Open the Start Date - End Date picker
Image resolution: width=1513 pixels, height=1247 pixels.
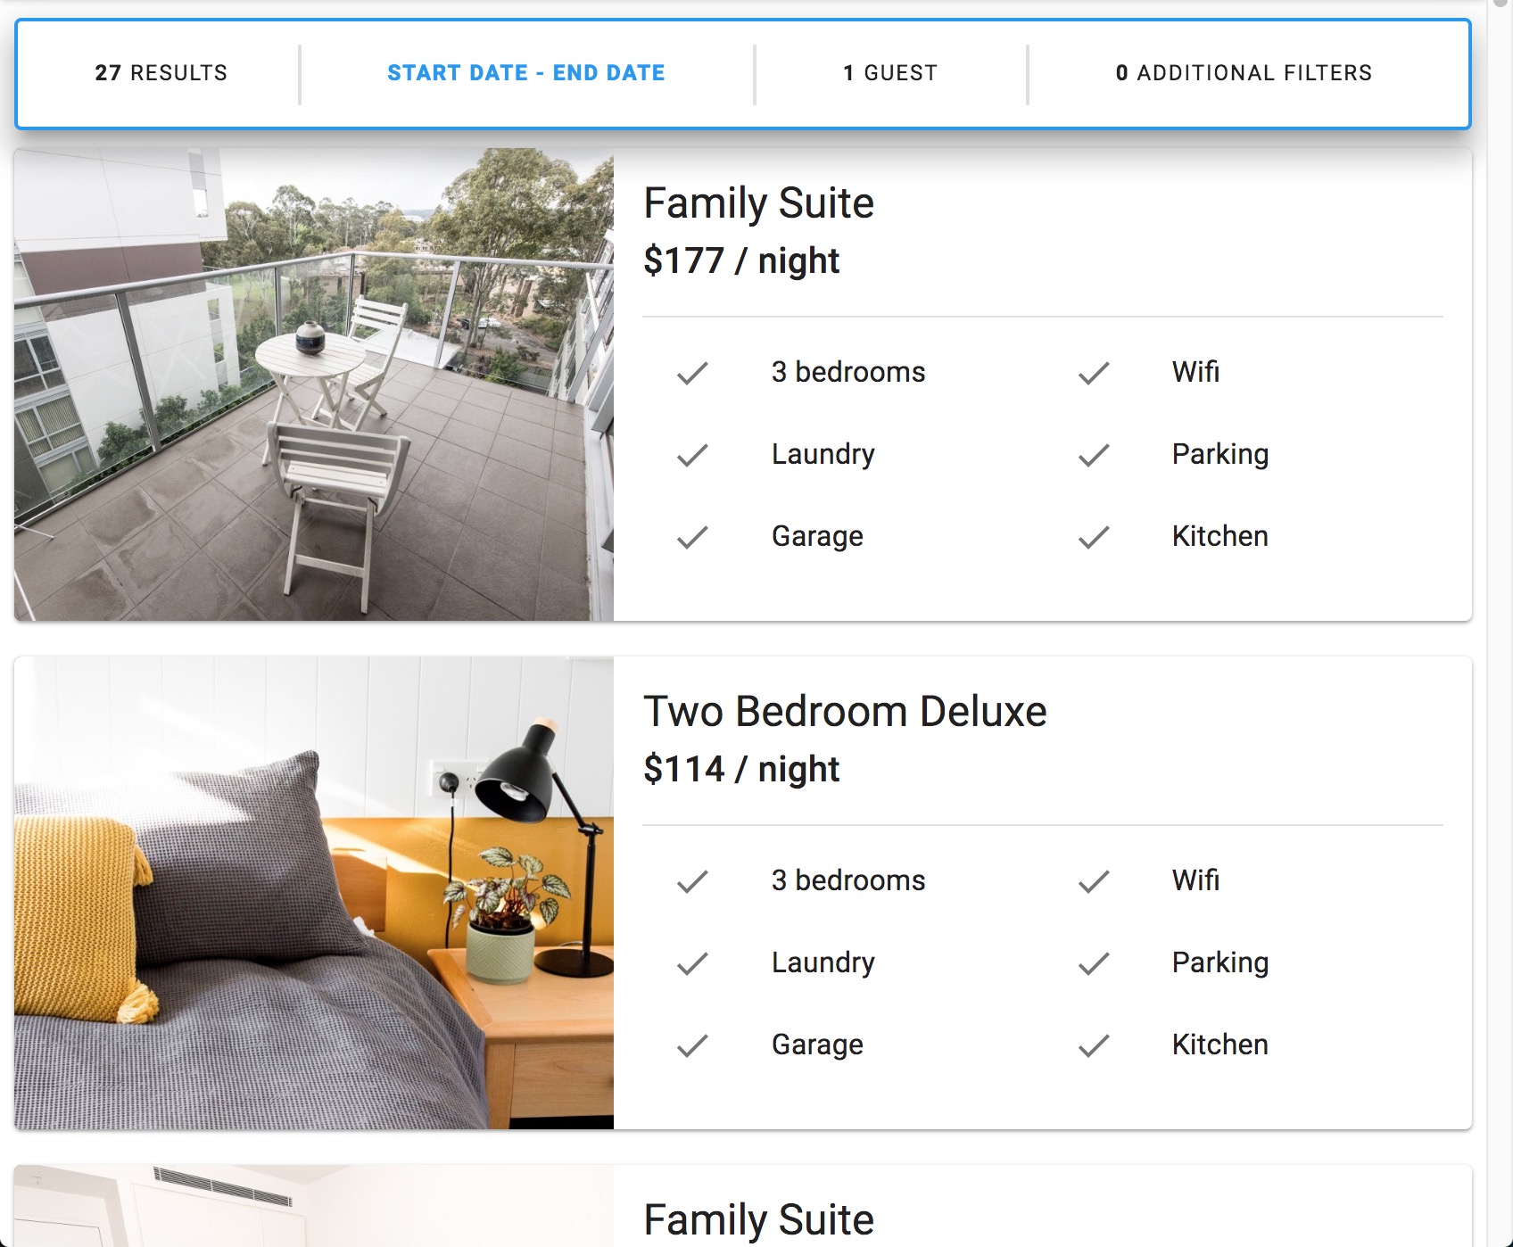[x=526, y=73]
